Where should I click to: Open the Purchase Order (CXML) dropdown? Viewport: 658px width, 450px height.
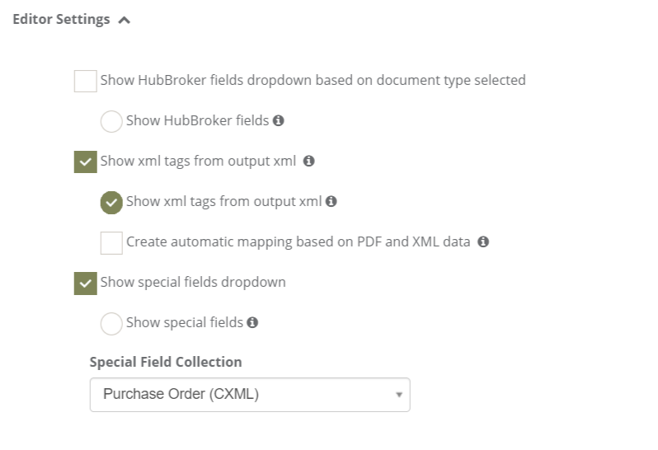point(250,395)
